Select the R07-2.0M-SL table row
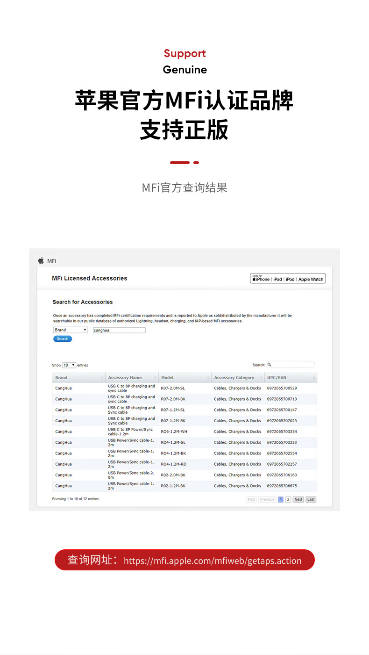 tap(184, 388)
